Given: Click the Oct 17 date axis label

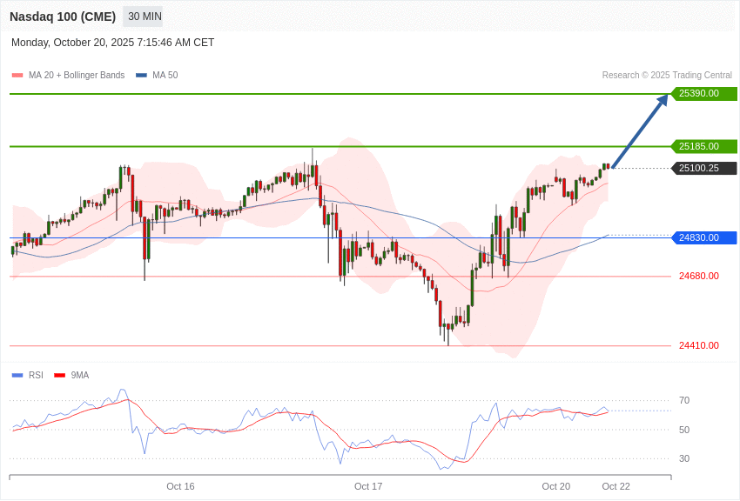Looking at the screenshot, I should 368,486.
